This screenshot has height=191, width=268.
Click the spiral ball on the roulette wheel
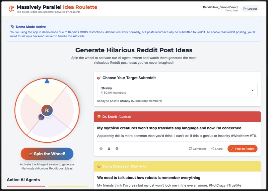[41, 117]
